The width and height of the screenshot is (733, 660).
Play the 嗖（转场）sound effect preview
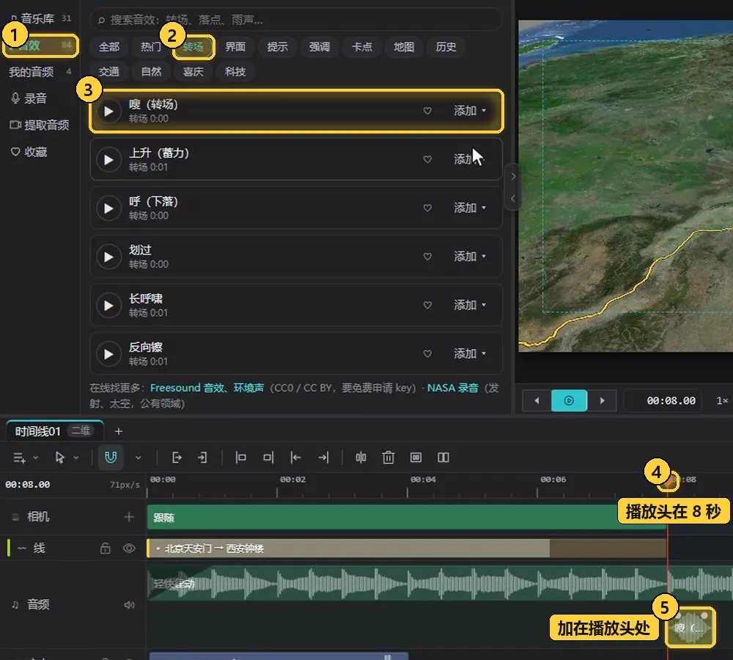click(108, 111)
